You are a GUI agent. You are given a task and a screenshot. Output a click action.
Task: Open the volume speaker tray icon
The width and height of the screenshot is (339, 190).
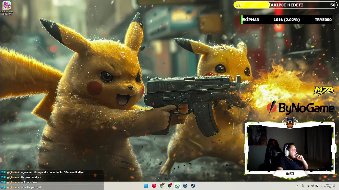point(313,186)
